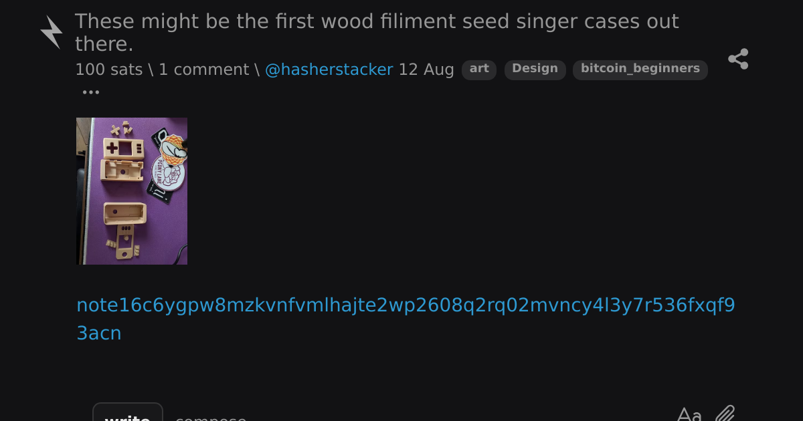803x421 pixels.
Task: Switch to the write tab
Action: point(128,414)
